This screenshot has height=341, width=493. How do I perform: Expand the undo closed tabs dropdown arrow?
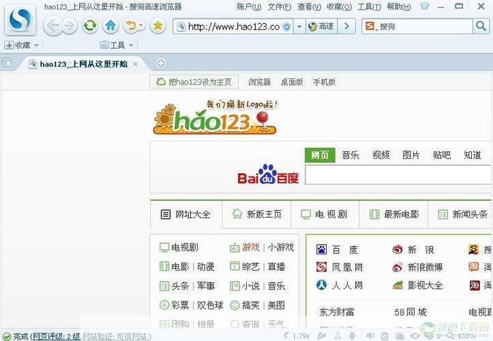coord(141,25)
